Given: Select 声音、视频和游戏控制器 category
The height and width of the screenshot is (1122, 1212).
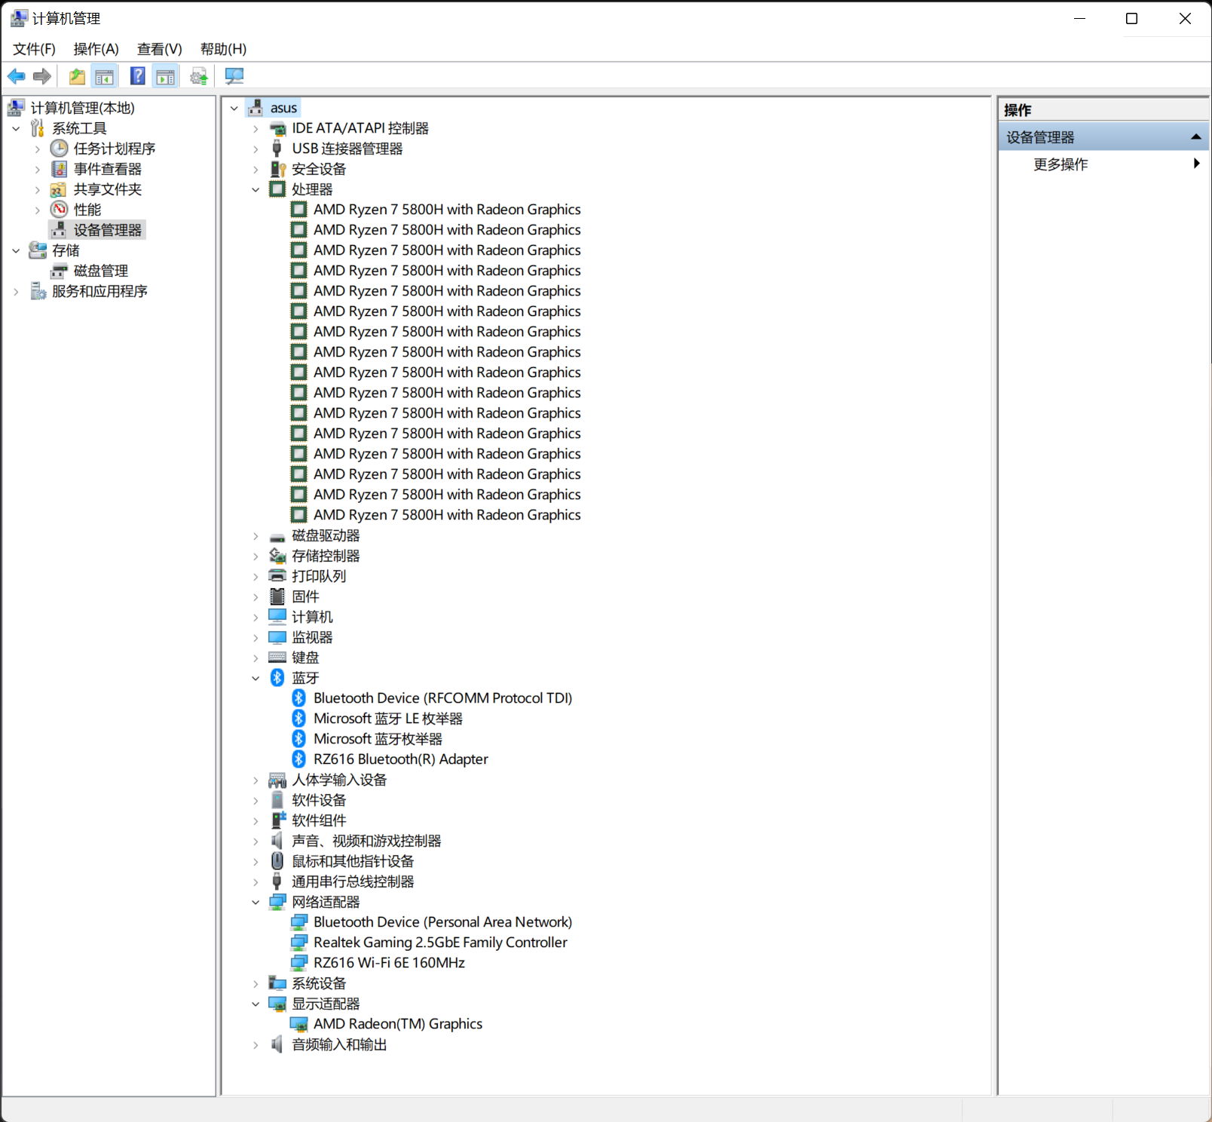Looking at the screenshot, I should (366, 841).
